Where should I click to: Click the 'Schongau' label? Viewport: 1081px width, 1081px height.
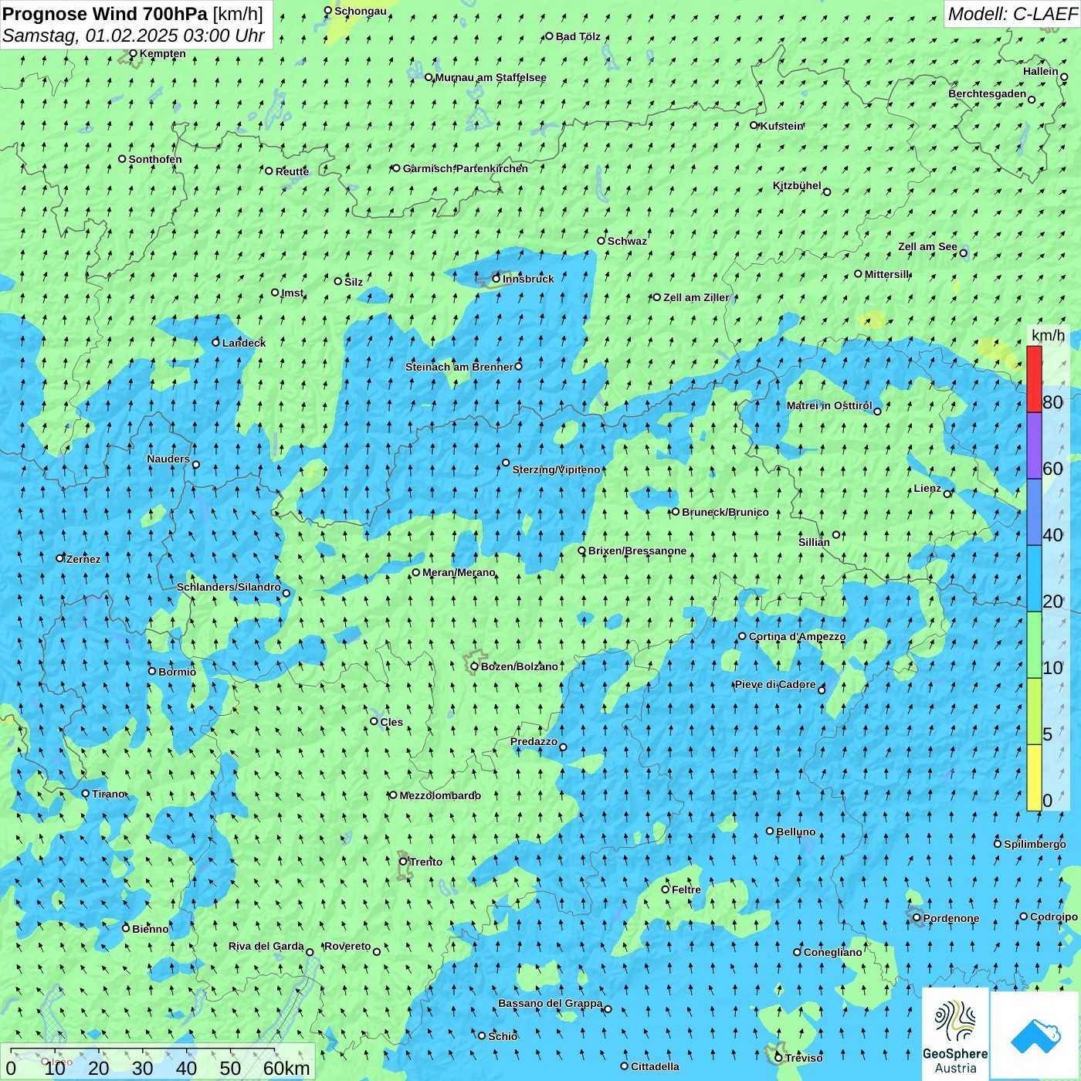pos(361,11)
